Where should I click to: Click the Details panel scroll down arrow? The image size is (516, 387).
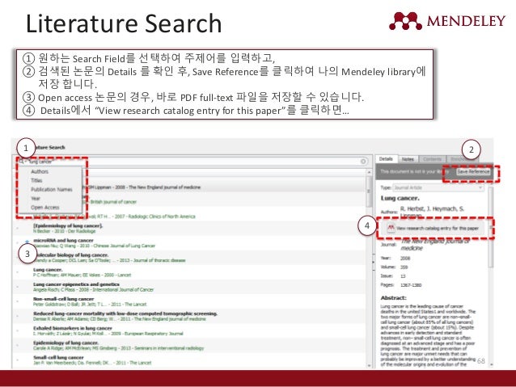point(491,364)
